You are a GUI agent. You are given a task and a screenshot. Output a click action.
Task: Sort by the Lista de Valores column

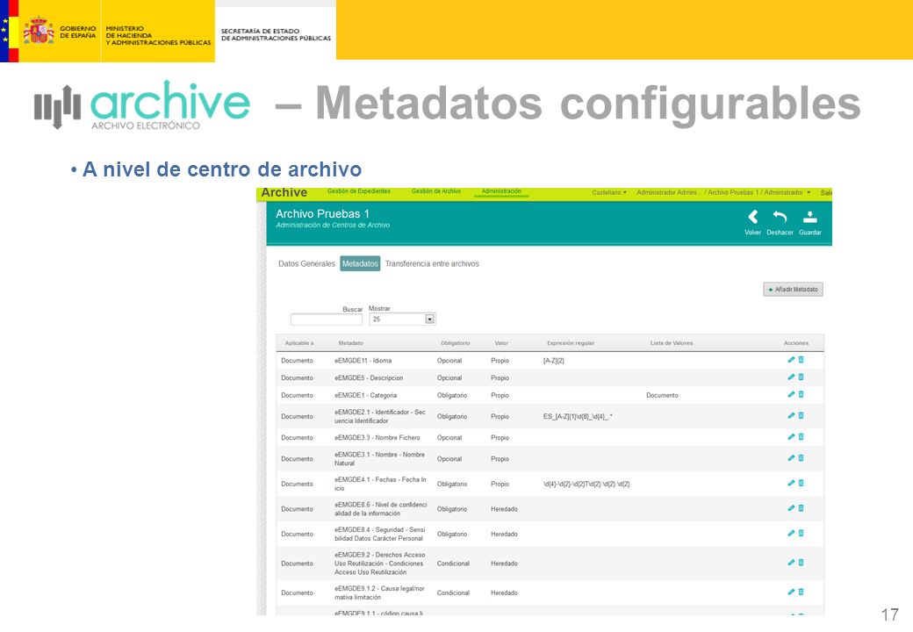pos(672,343)
